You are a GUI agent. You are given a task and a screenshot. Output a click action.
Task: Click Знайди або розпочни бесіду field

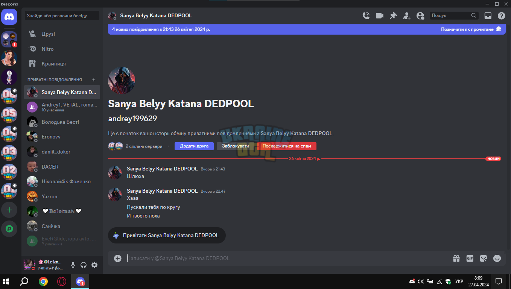coord(62,16)
